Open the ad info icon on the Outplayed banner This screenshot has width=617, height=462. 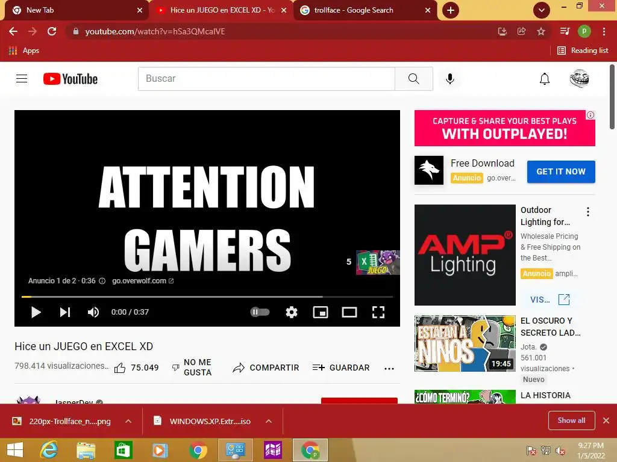point(590,115)
